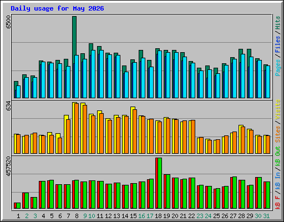Click day 3 on the x-axis
This screenshot has height=222, width=284.
(35, 216)
